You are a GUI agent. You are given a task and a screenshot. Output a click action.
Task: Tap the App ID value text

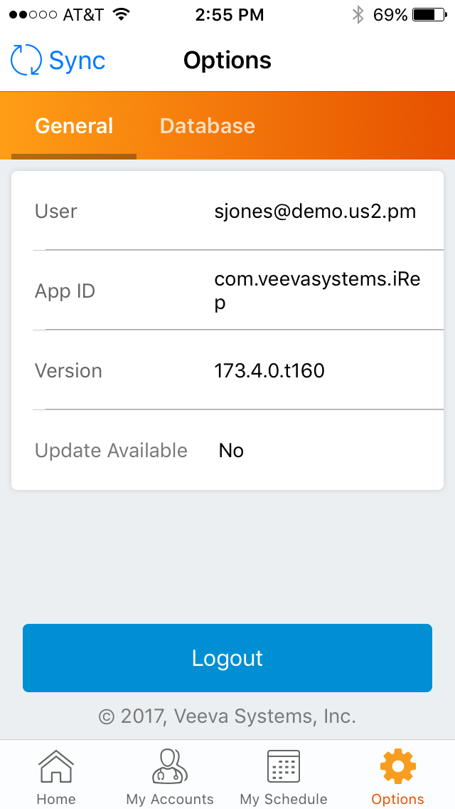318,291
